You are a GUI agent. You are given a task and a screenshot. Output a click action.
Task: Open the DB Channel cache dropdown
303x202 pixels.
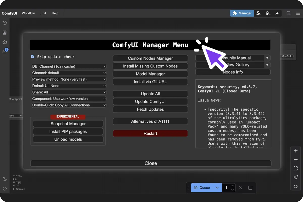(69, 66)
